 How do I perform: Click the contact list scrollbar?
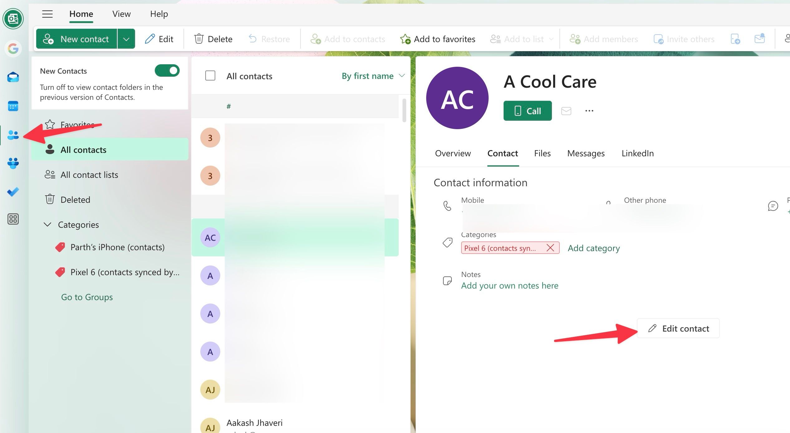point(404,110)
